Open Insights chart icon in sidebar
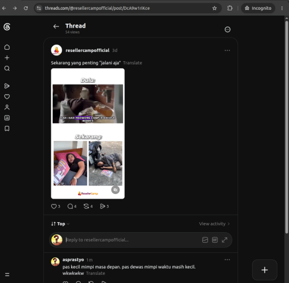The image size is (289, 283). pyautogui.click(x=7, y=118)
